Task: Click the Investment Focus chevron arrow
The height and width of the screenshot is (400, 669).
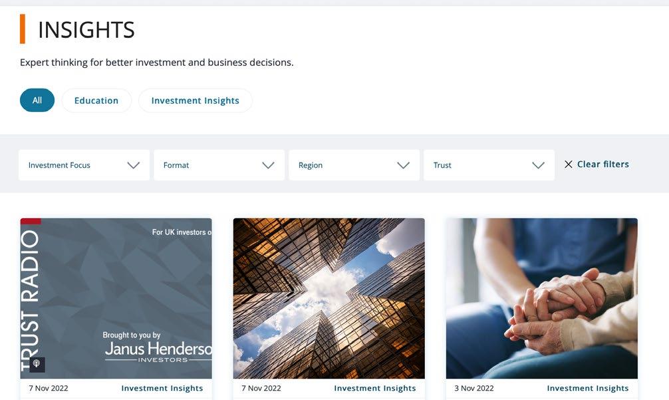Action: (x=134, y=165)
